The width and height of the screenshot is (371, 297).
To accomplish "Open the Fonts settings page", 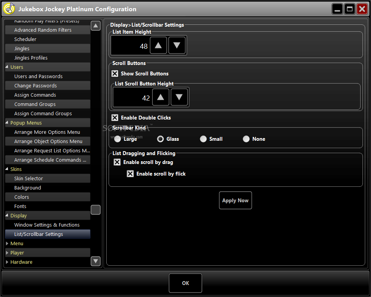I will coord(48,206).
